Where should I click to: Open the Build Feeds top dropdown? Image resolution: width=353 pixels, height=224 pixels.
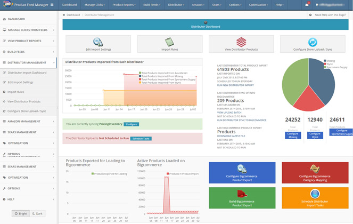coord(152,5)
